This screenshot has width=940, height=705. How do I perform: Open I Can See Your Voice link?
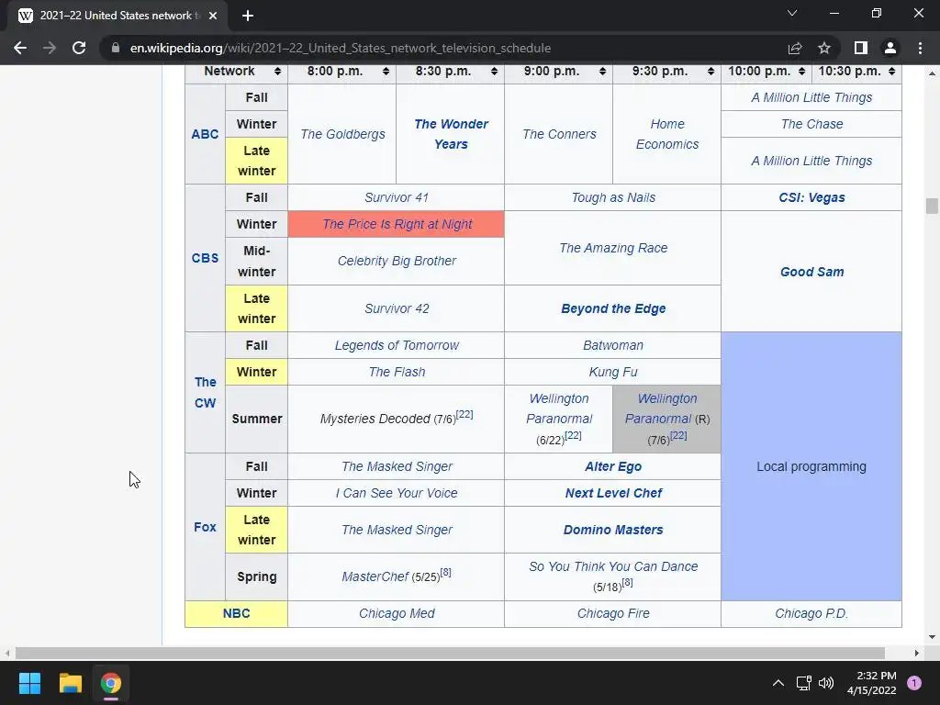tap(397, 493)
